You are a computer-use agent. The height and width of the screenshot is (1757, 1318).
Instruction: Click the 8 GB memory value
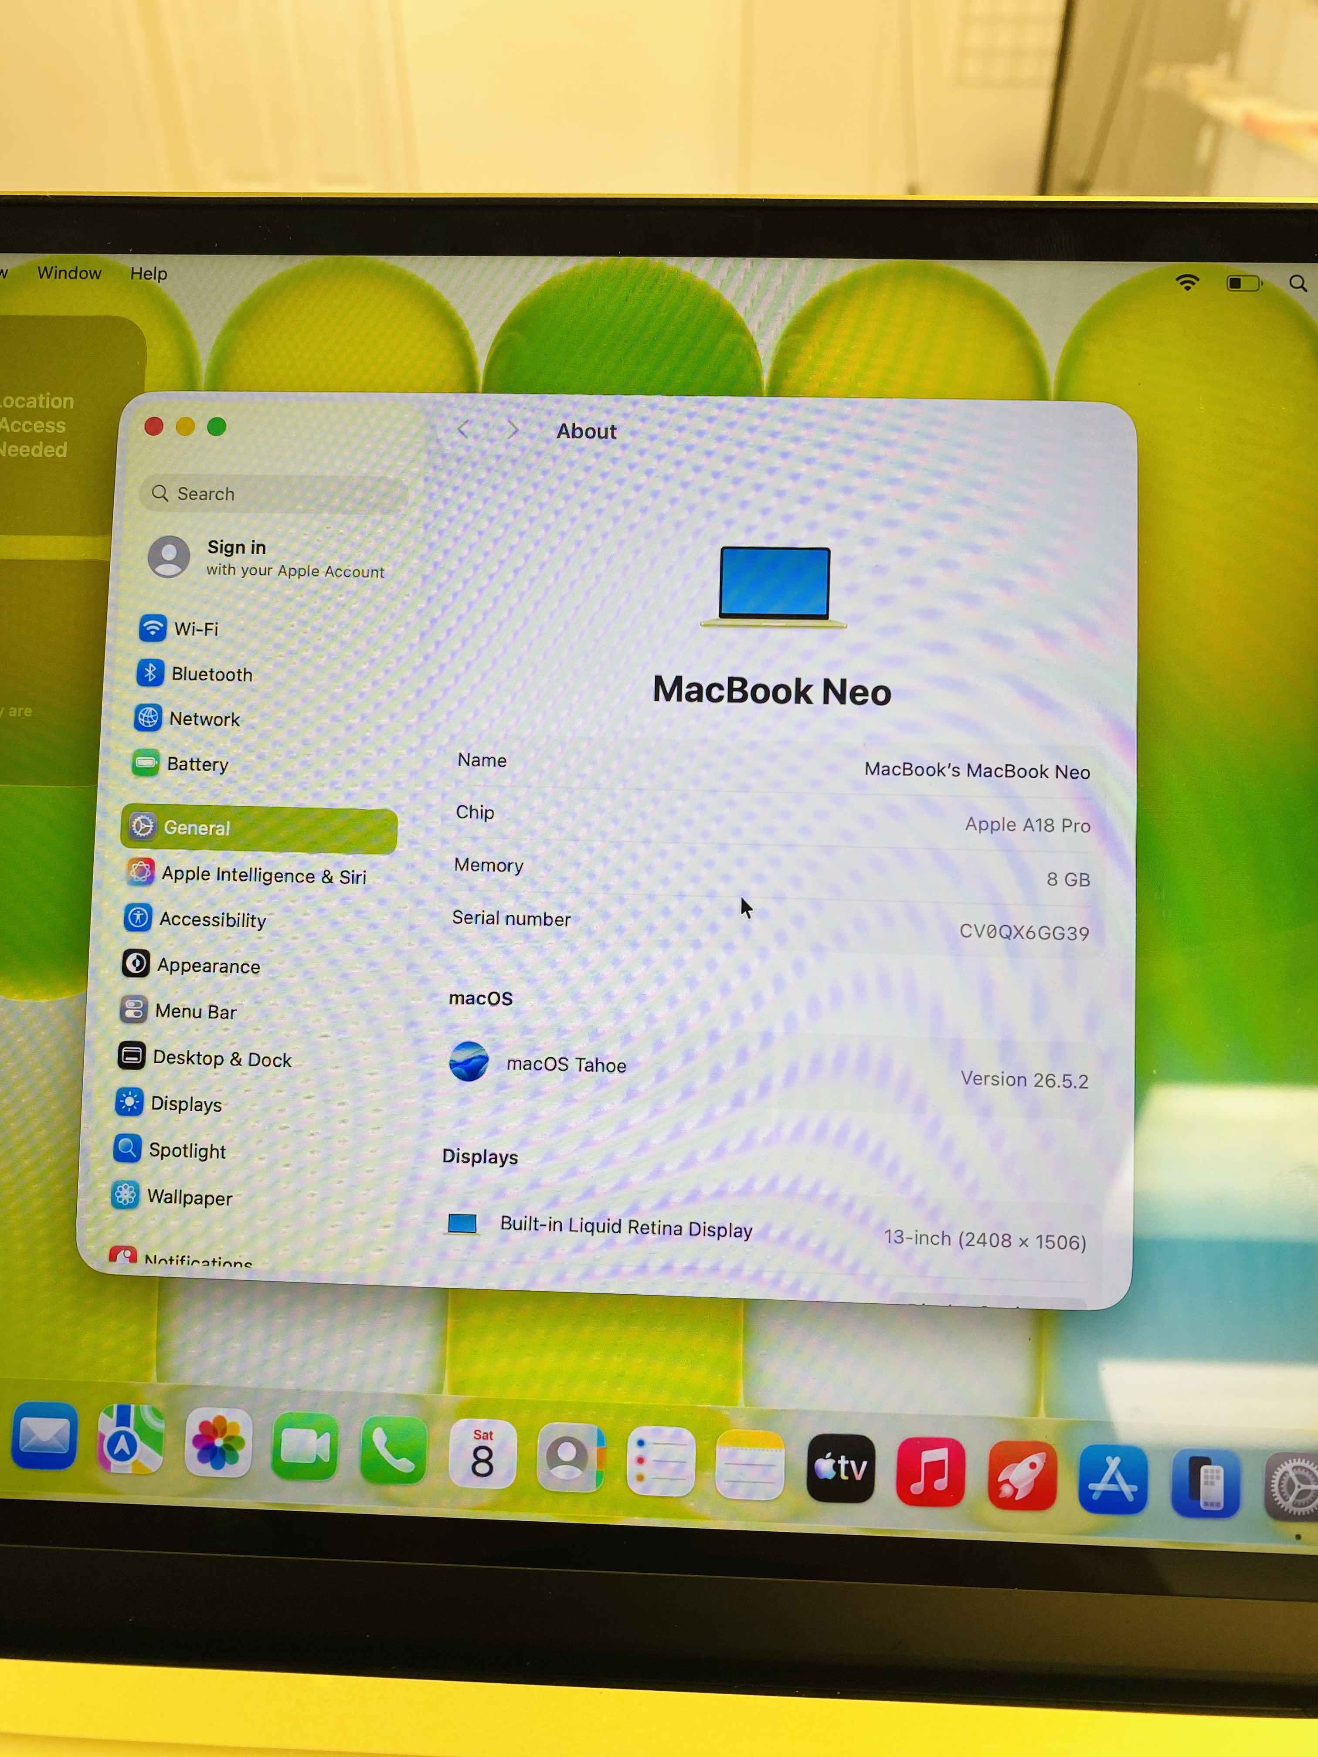[1068, 878]
